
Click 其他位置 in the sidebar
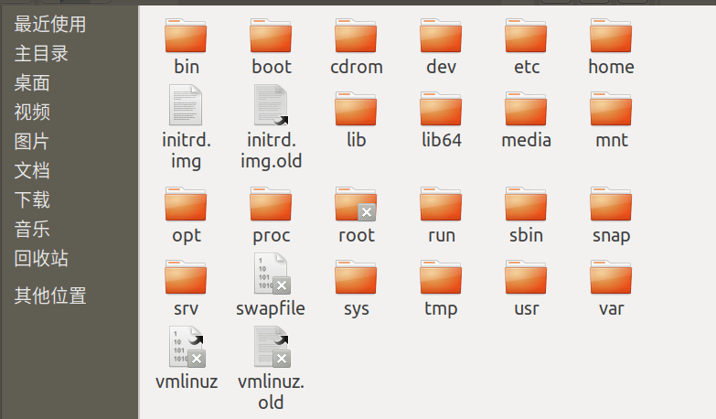coord(50,295)
